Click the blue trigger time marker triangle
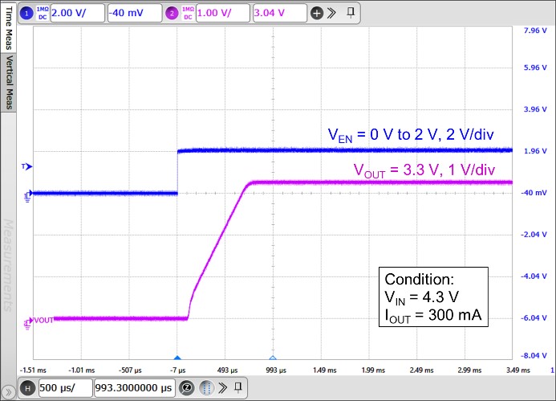 click(x=177, y=358)
